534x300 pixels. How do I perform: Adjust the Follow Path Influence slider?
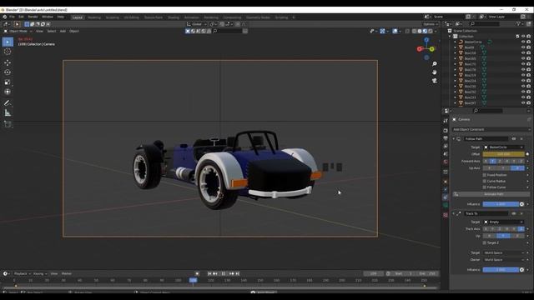tap(501, 204)
